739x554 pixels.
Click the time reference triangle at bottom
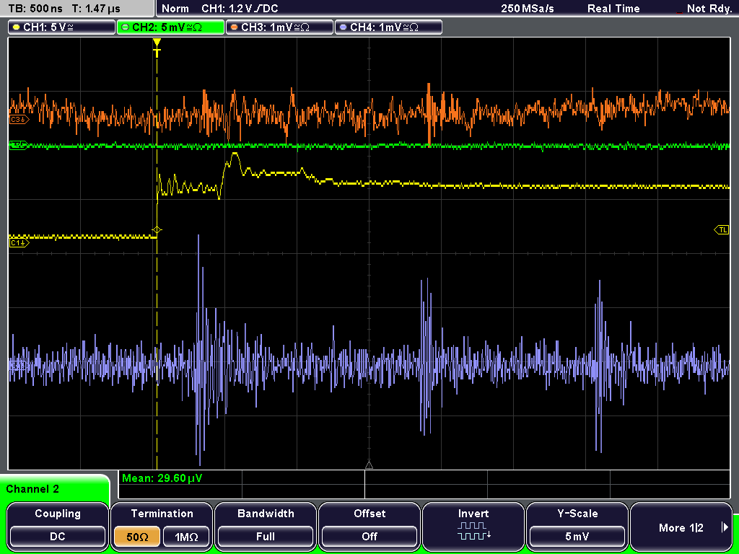(369, 465)
